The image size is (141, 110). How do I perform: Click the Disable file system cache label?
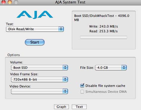coord(105,86)
